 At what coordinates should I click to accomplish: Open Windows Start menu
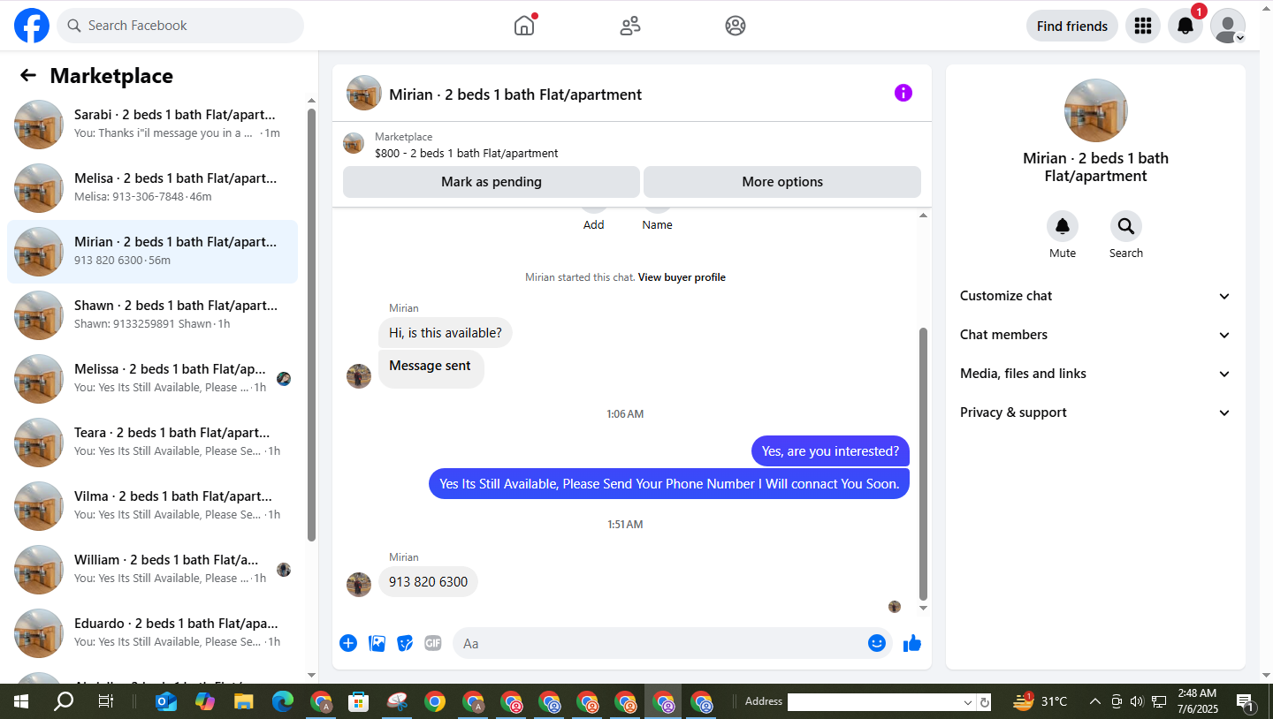tap(21, 702)
